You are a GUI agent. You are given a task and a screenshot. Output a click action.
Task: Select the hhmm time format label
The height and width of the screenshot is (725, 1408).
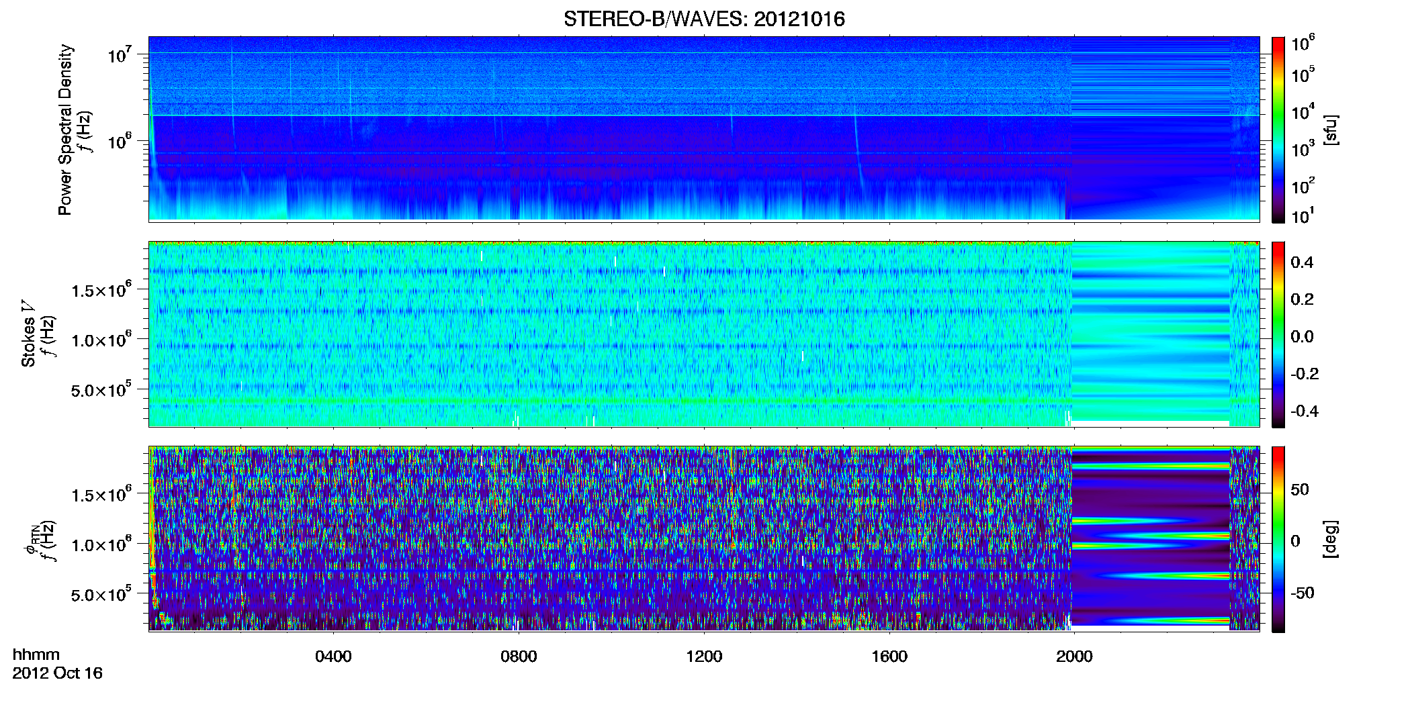point(36,655)
